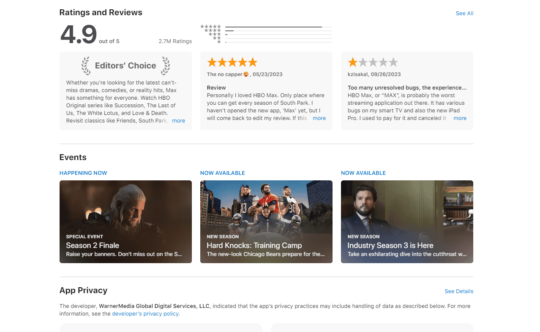Click the emoji next to 'The no capper'
The image size is (540, 332).
[x=246, y=74]
